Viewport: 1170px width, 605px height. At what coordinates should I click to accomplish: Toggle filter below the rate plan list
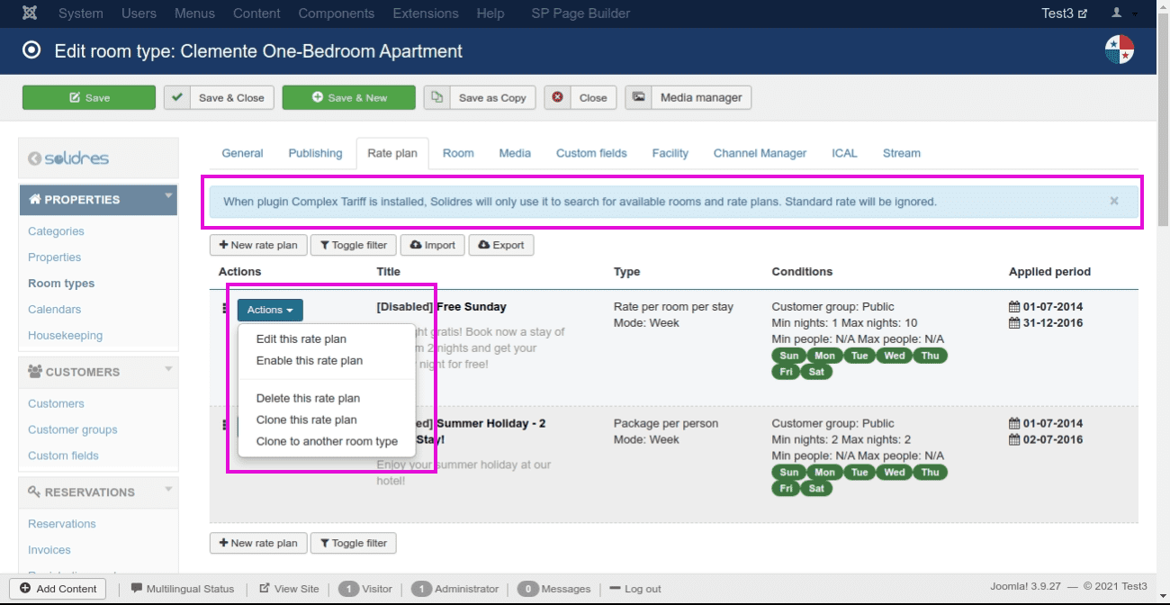point(353,543)
